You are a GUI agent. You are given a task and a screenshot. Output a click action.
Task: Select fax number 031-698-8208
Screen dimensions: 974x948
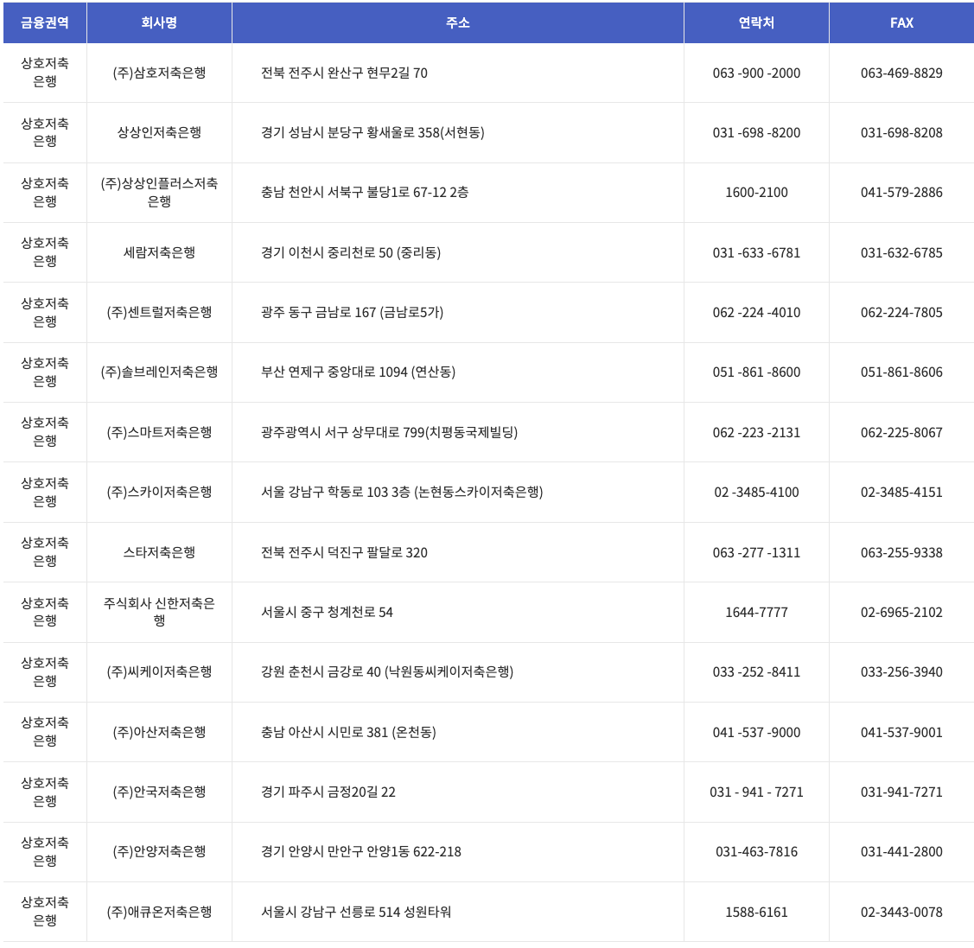(x=901, y=132)
